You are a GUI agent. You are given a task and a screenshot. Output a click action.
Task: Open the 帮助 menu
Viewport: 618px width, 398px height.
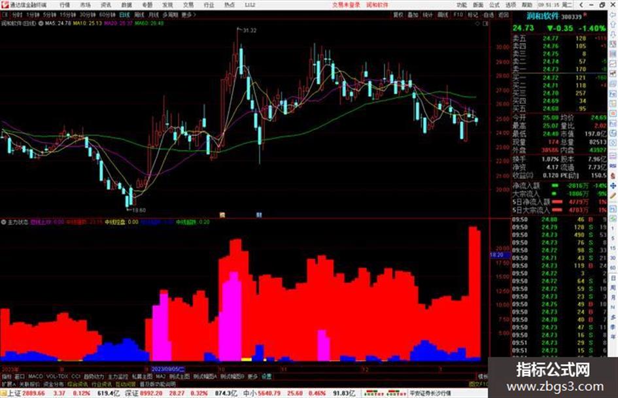click(x=527, y=5)
